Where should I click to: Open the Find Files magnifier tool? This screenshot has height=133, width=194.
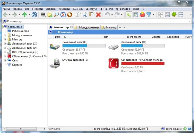tap(56, 15)
